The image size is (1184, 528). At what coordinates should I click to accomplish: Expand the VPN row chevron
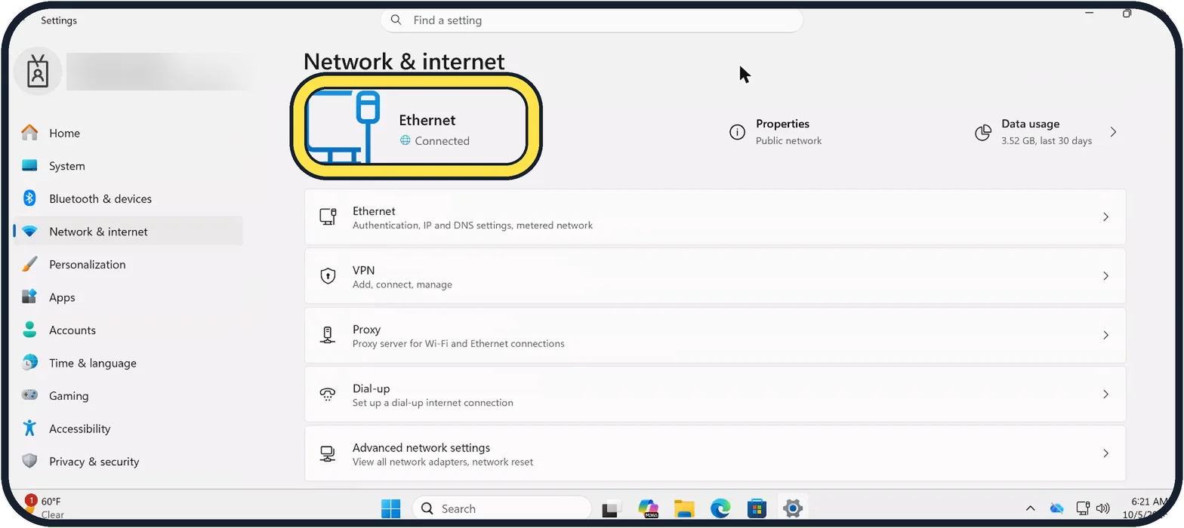tap(1105, 276)
